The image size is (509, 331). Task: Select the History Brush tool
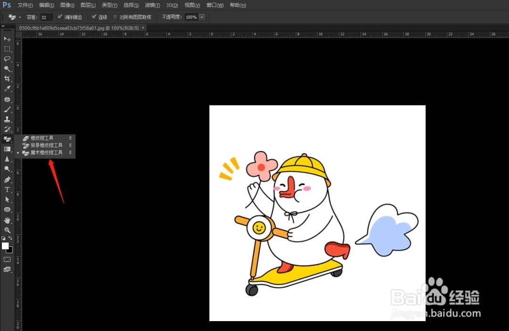click(7, 129)
